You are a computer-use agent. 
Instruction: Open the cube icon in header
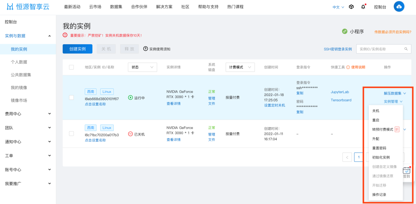tap(351, 7)
